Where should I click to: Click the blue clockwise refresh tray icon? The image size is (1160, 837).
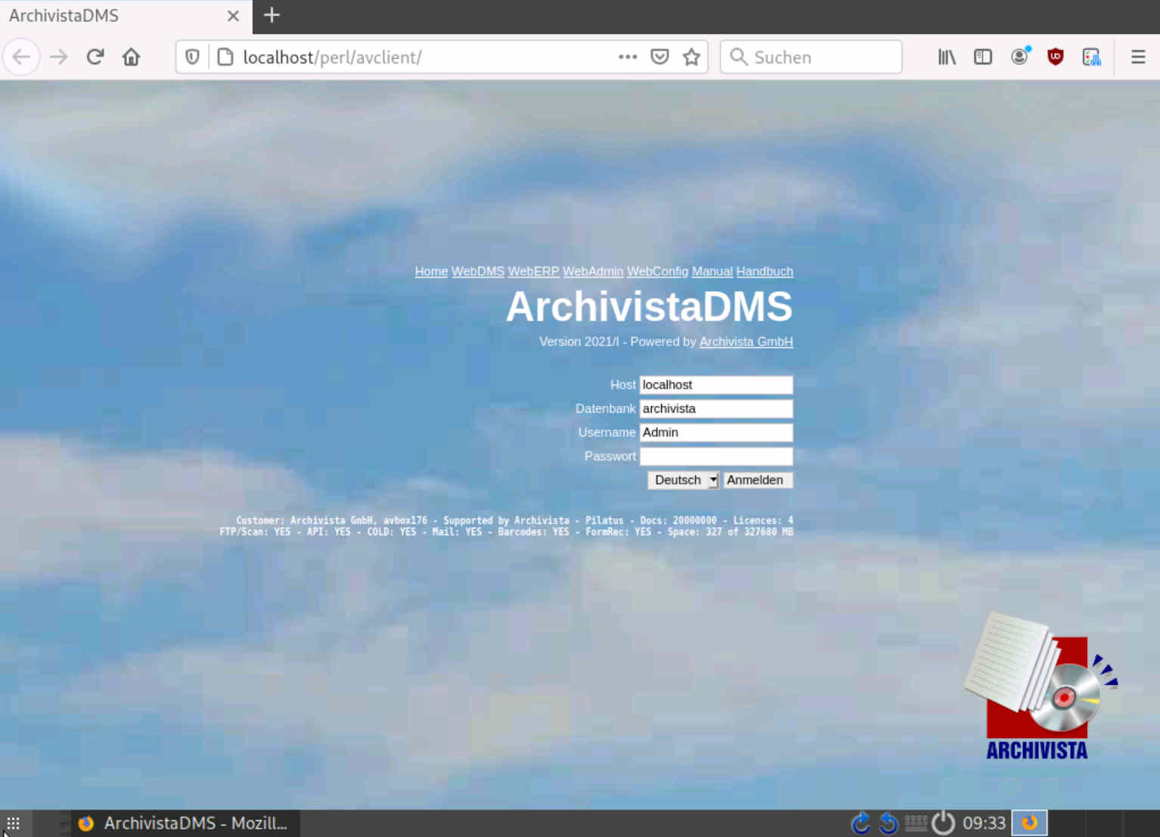coord(861,823)
